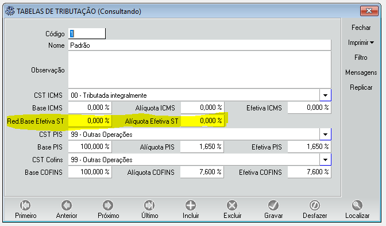Screen dimensions: 386x226
Task: Select the Alíquota ICMS field
Action: [202, 108]
